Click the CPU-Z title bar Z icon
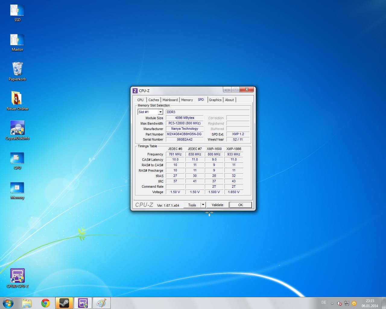Screen dimensions: 386x309 tap(135, 91)
